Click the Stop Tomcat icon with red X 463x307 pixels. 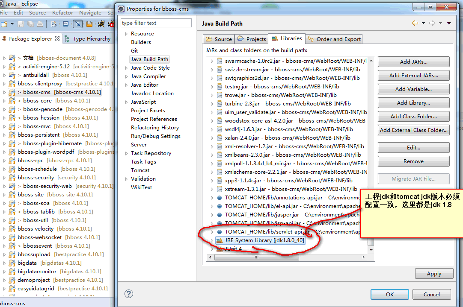click(x=111, y=24)
